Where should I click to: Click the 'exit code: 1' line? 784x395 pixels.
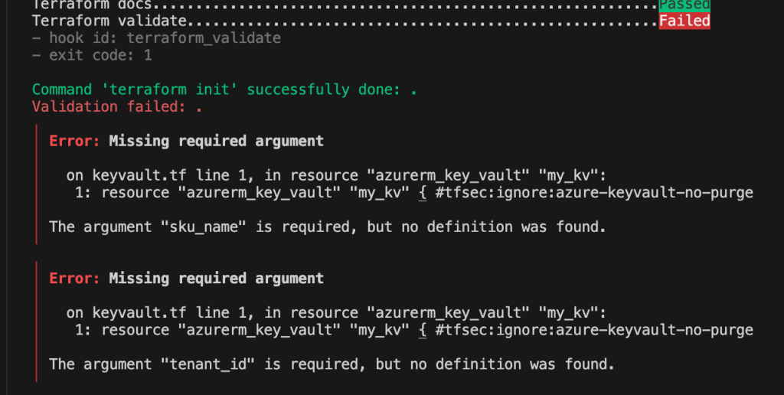tap(92, 55)
